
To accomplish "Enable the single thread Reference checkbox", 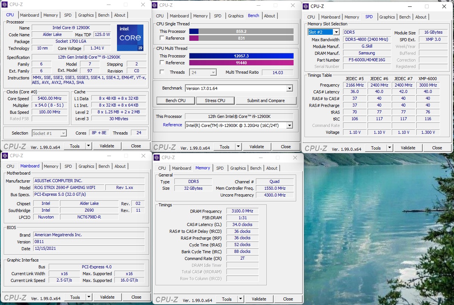I will pos(162,38).
